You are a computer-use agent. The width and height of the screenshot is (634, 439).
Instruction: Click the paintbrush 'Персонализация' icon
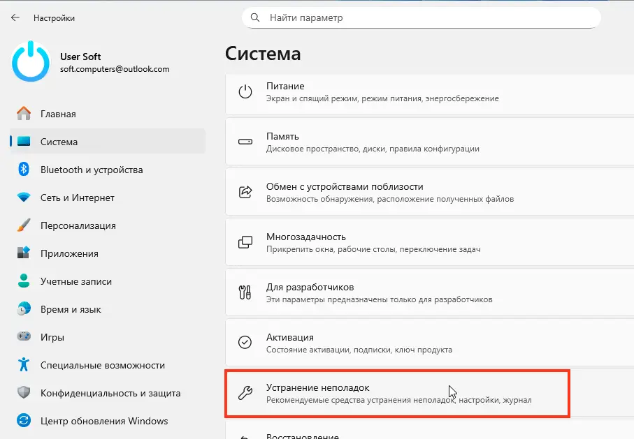coord(24,225)
